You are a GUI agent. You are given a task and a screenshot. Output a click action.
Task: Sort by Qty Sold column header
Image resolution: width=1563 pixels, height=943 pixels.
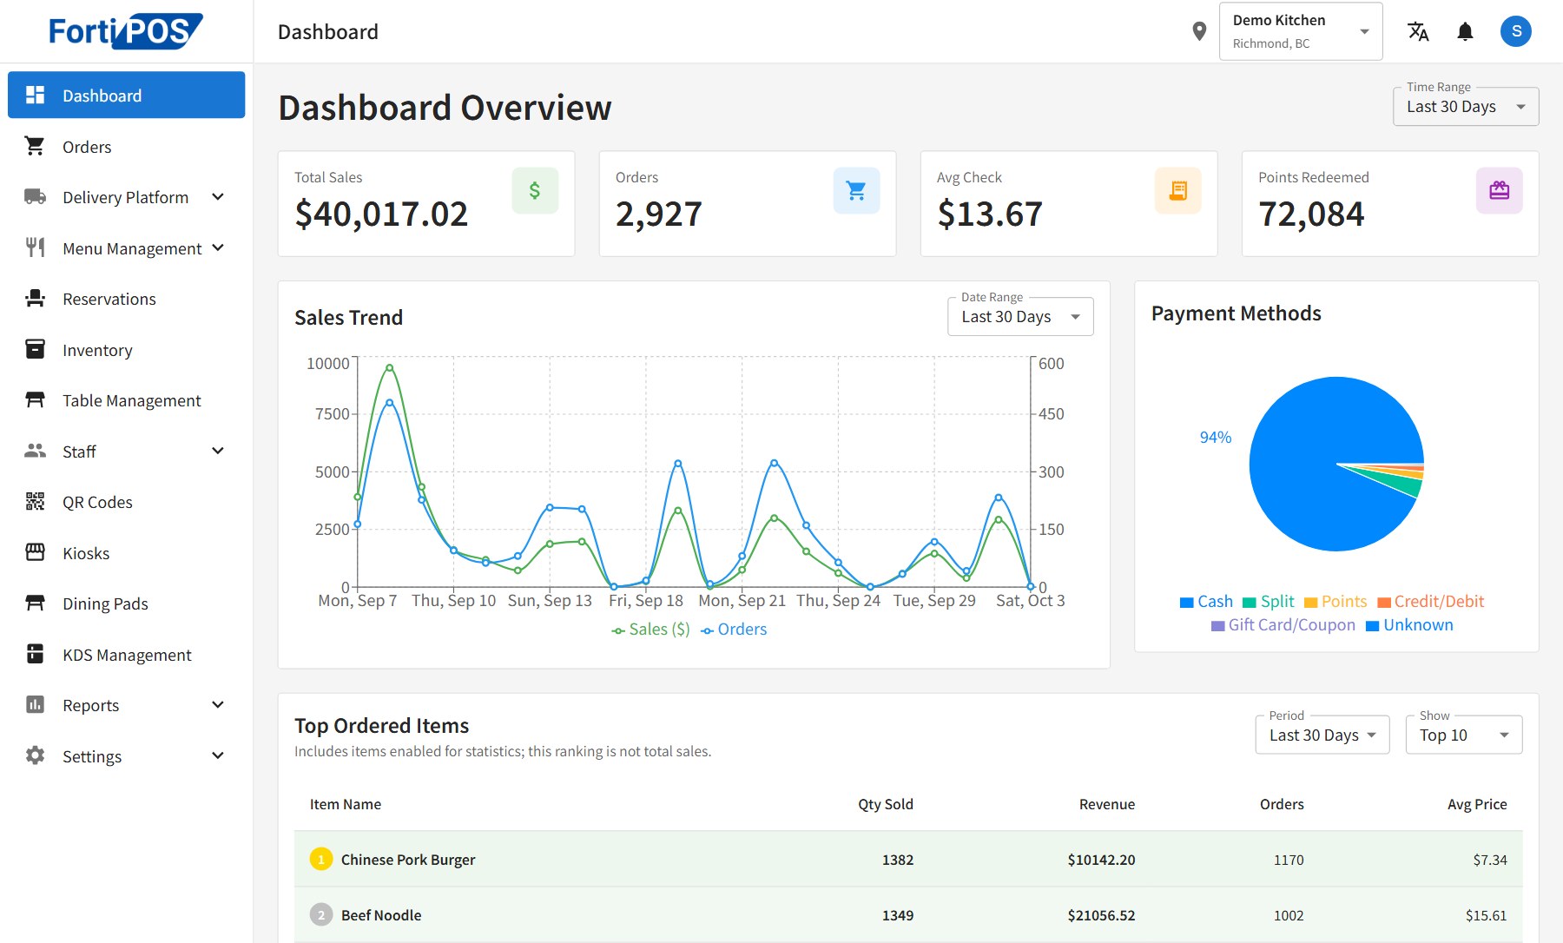coord(886,804)
